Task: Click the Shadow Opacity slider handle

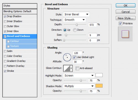Action: click(x=81, y=91)
